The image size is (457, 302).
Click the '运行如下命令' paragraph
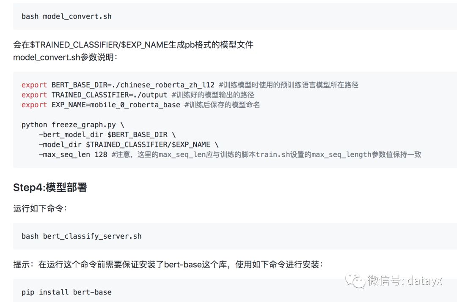tap(40, 209)
